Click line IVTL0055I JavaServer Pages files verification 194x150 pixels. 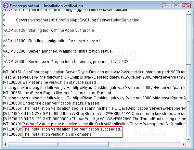(57, 93)
